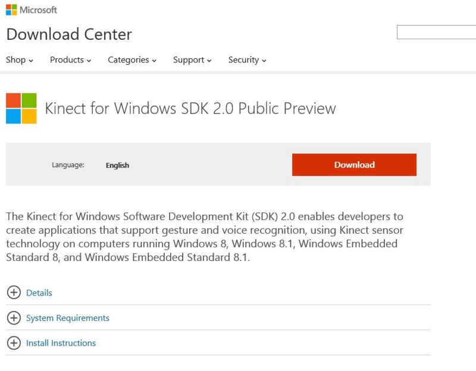The height and width of the screenshot is (371, 476).
Task: Click the plus icon beside Install Instructions
Action: 14,343
